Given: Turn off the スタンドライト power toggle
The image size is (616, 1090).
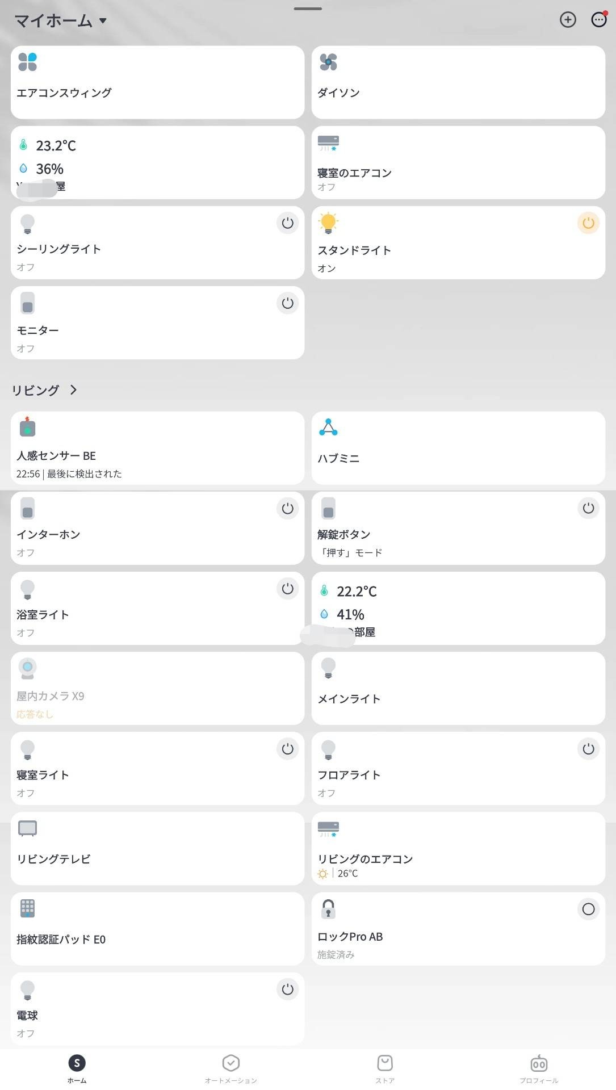Looking at the screenshot, I should click(x=588, y=223).
